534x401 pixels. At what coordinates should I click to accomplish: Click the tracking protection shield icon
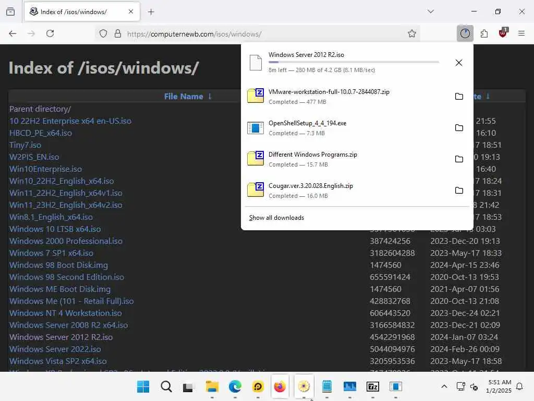click(x=103, y=34)
